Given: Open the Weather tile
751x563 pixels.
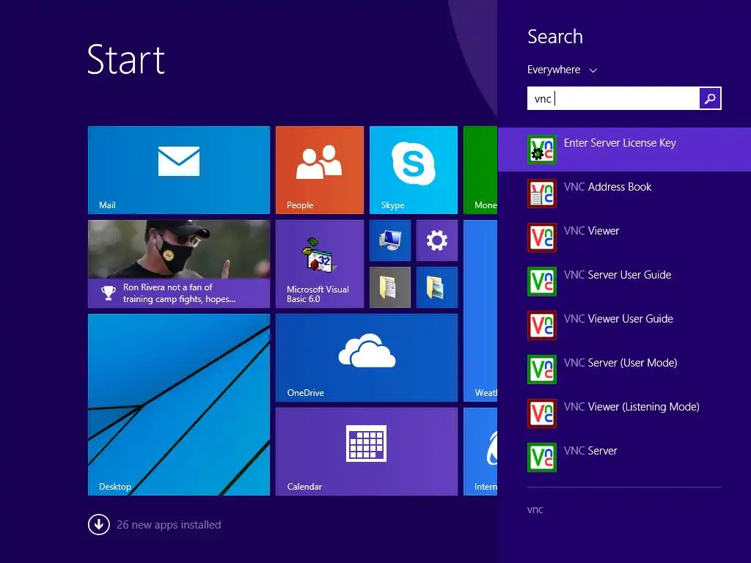Looking at the screenshot, I should [480, 311].
